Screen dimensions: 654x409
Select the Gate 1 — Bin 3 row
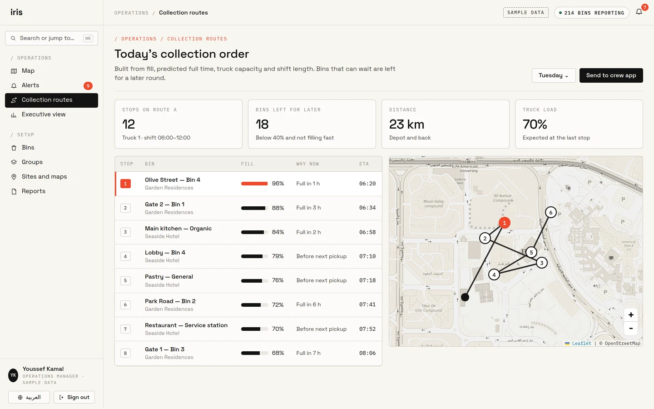248,353
